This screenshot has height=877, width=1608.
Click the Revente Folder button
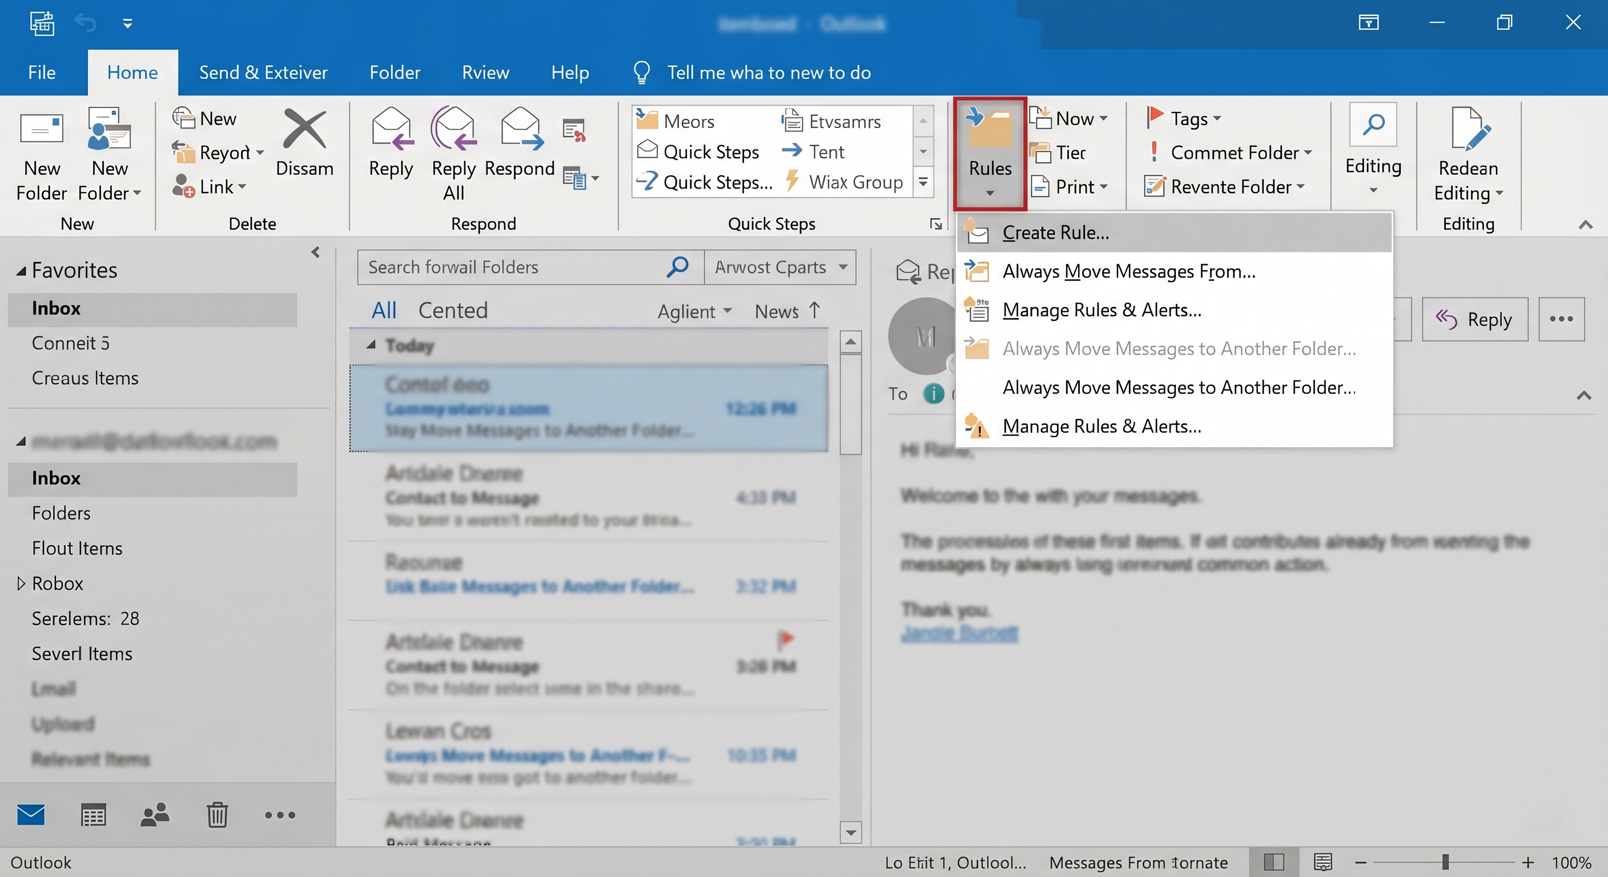[1224, 186]
